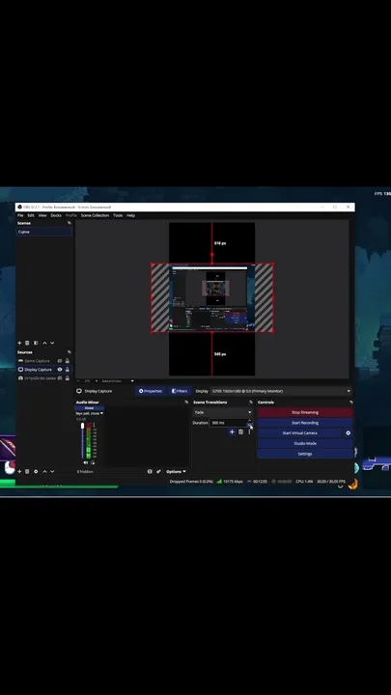Open the Docks menu
This screenshot has height=695, width=391.
click(56, 215)
